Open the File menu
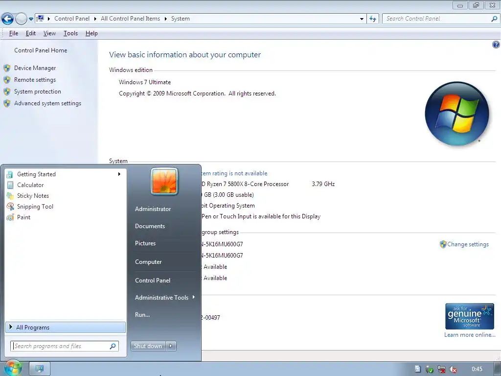Screen dimensions: 501x376 [x=13, y=33]
